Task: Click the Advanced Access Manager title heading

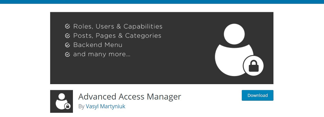Action: coord(130,97)
